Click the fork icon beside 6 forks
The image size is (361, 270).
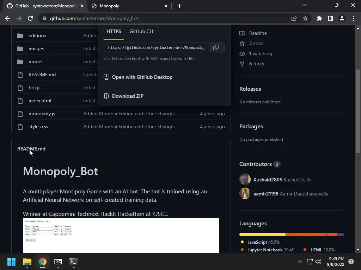[242, 64]
